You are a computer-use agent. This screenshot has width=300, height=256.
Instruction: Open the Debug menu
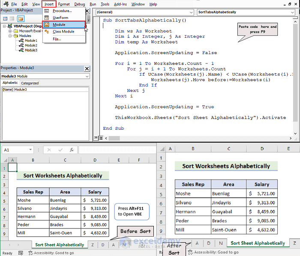point(80,4)
